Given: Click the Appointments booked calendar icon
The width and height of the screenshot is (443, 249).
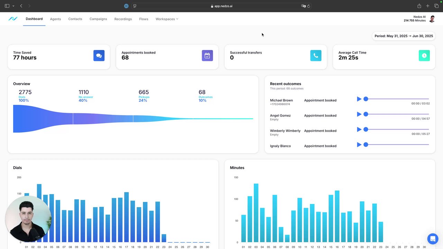Looking at the screenshot, I should [x=207, y=56].
